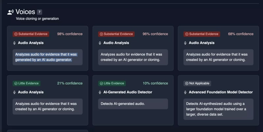263x132 pixels.
Task: Click the microphone icon beside AI-Generated Audio Detector
Action: click(x=100, y=92)
